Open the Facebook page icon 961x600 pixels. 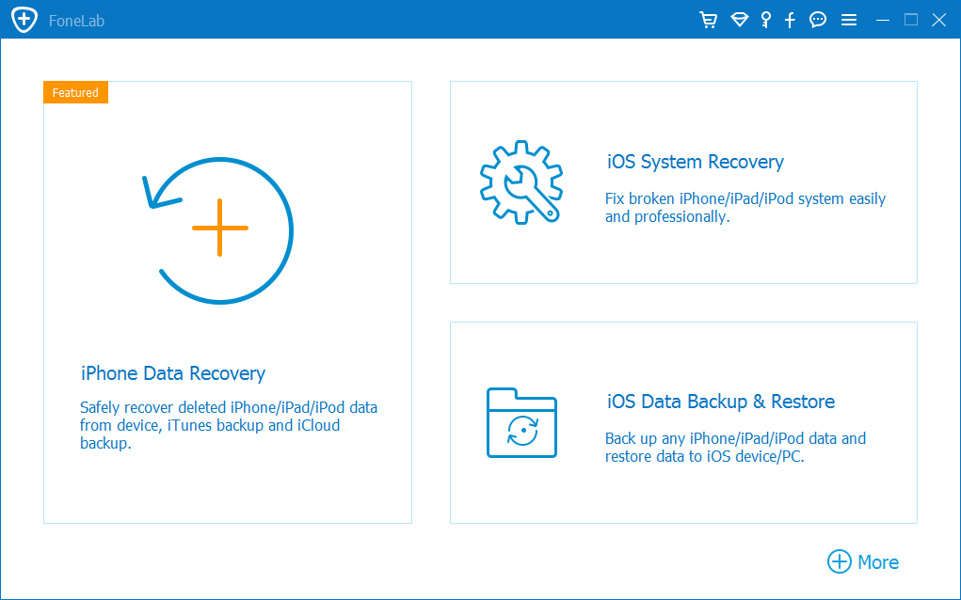click(791, 20)
